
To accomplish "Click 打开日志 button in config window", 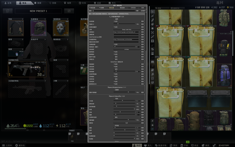I will pos(133,8).
